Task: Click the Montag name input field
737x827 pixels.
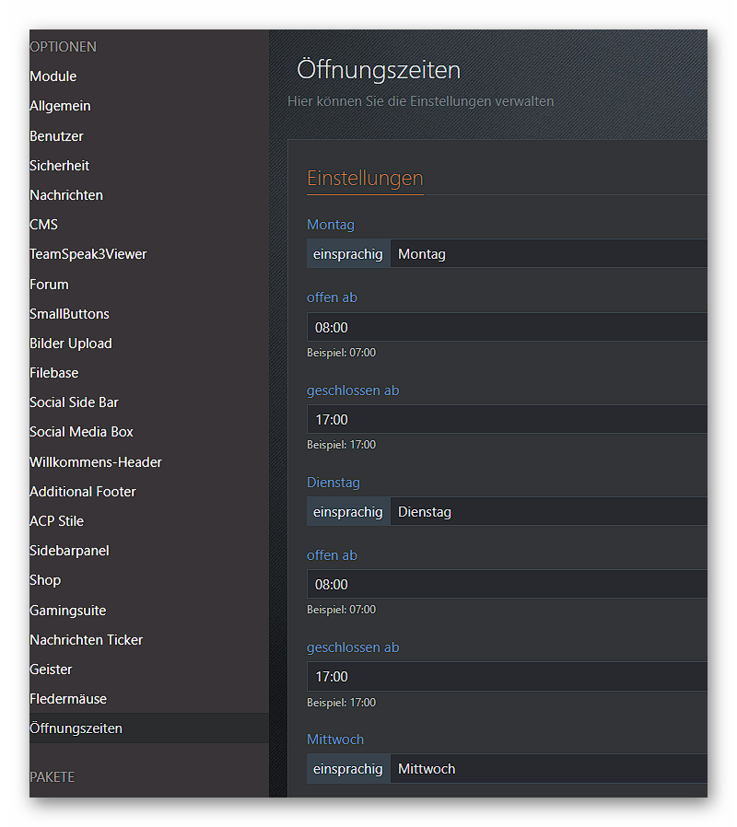Action: coord(548,254)
